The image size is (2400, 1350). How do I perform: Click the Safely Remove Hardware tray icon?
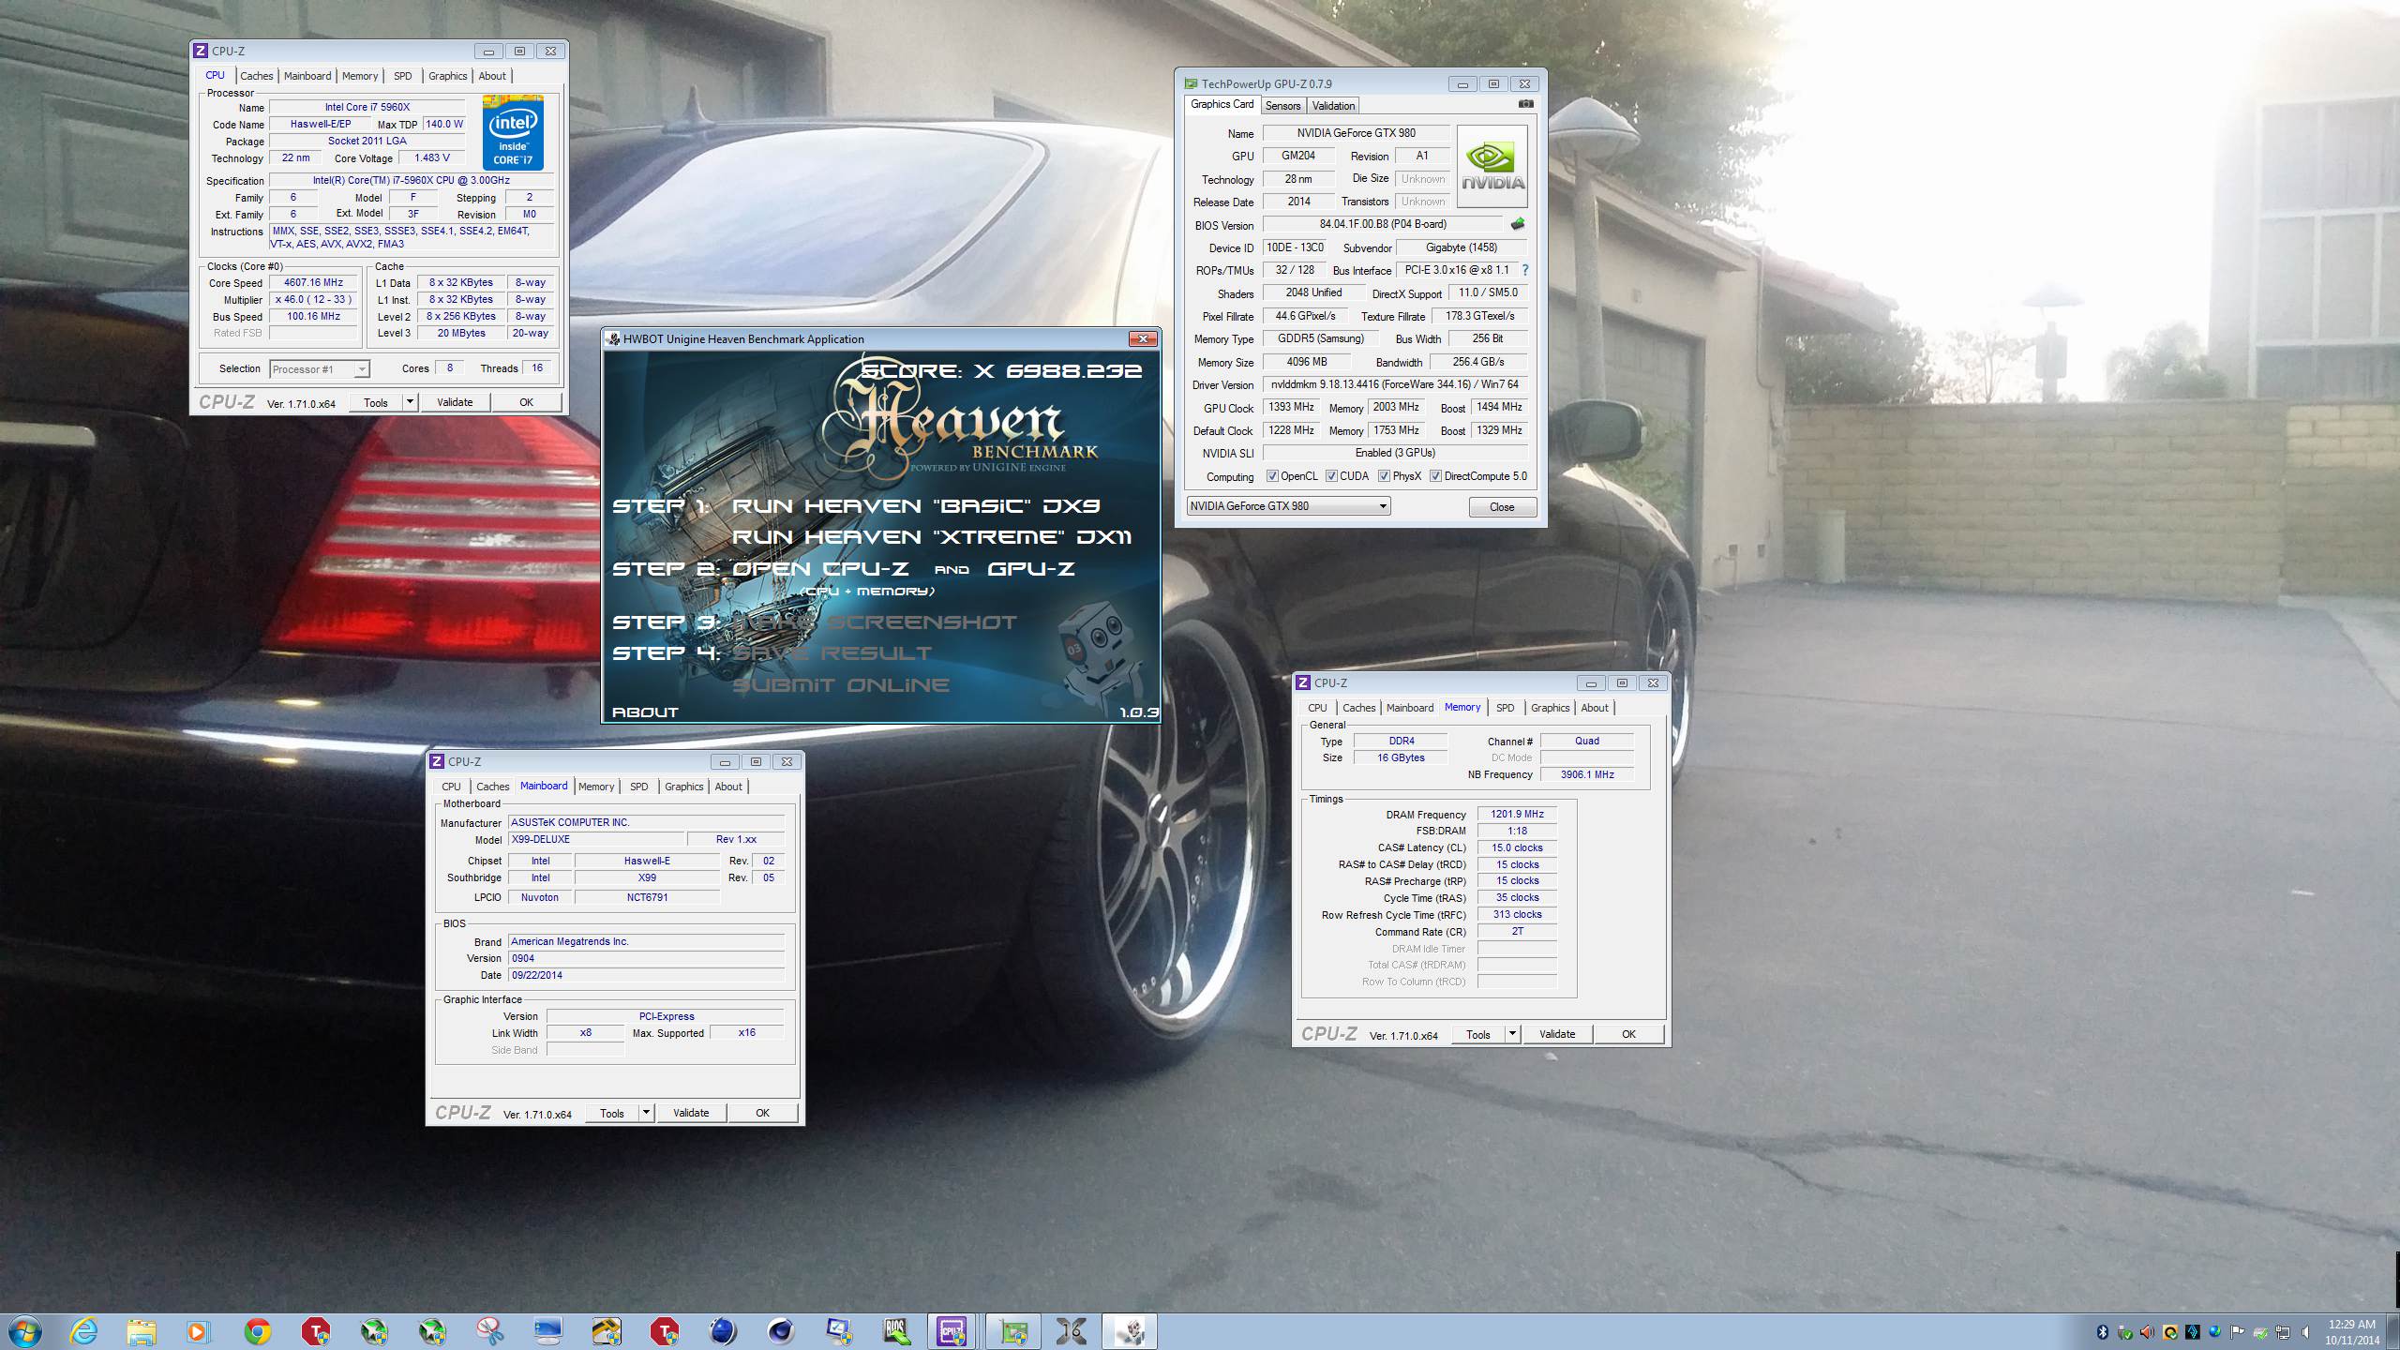pyautogui.click(x=2124, y=1332)
